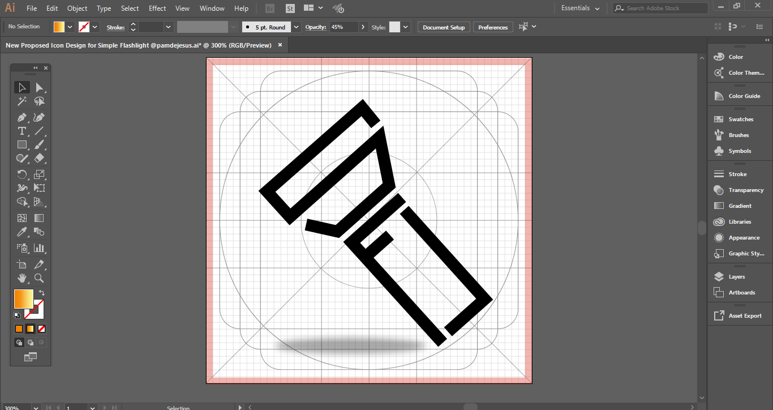This screenshot has height=410, width=773.
Task: Select the Hand tool
Action: pos(22,278)
